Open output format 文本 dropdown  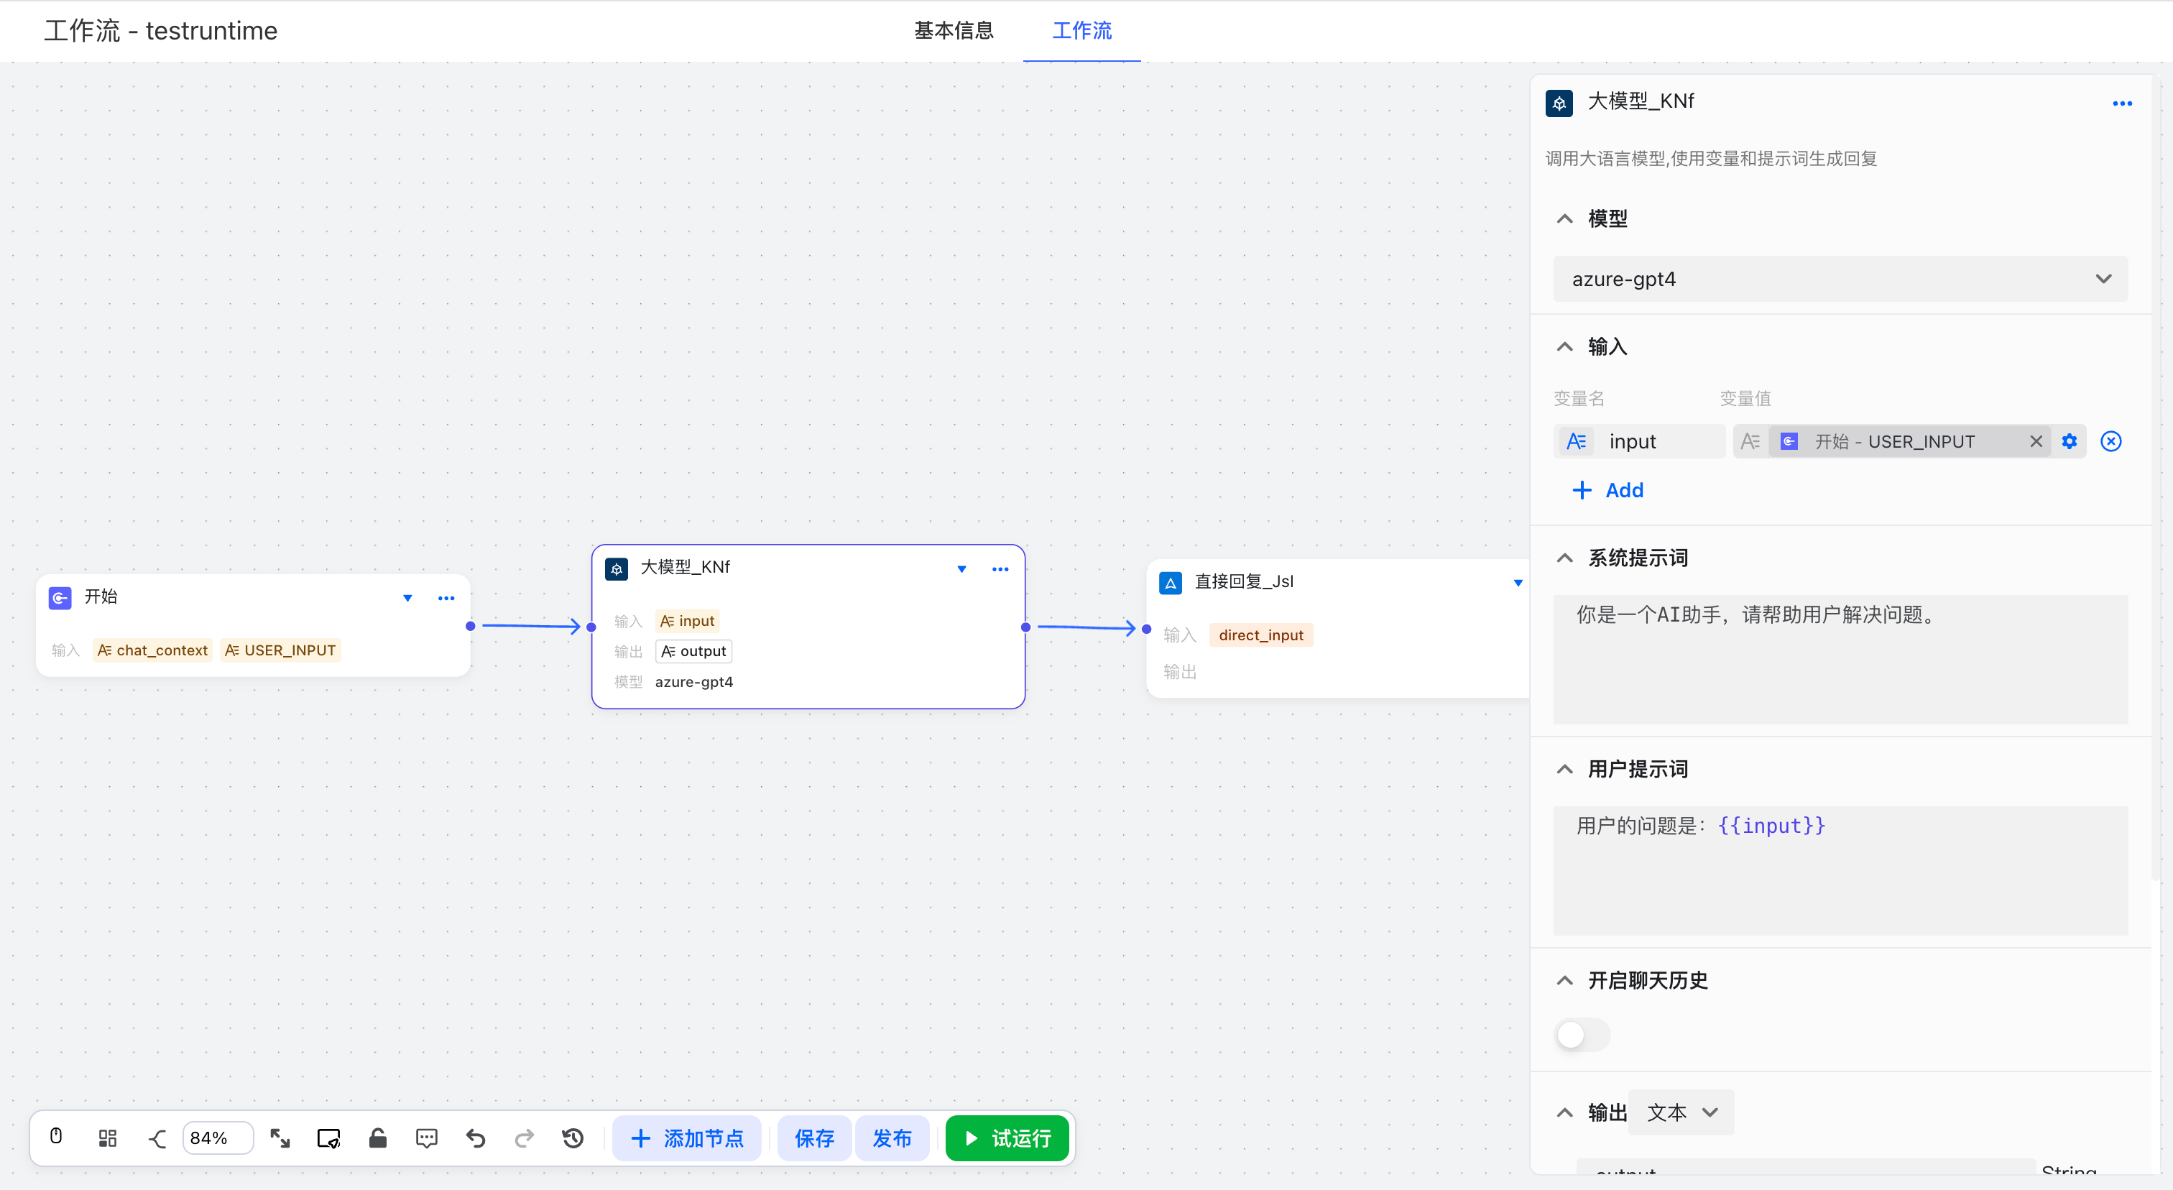[1681, 1112]
